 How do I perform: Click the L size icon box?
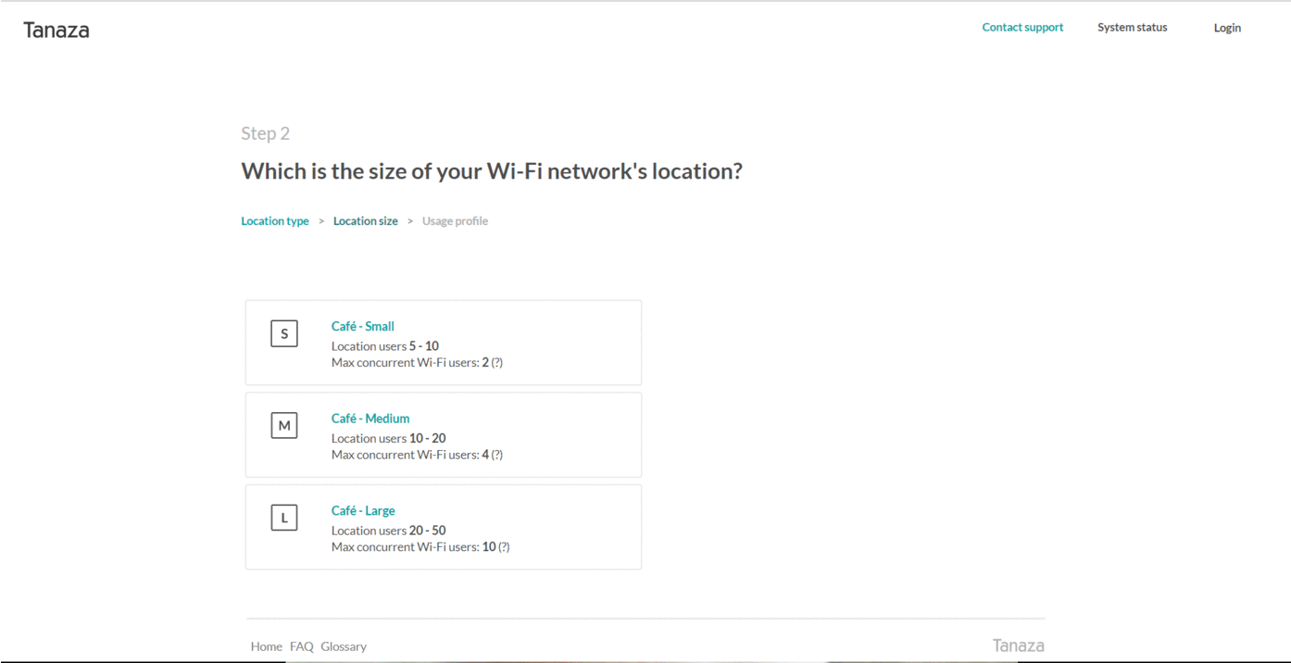(x=284, y=518)
